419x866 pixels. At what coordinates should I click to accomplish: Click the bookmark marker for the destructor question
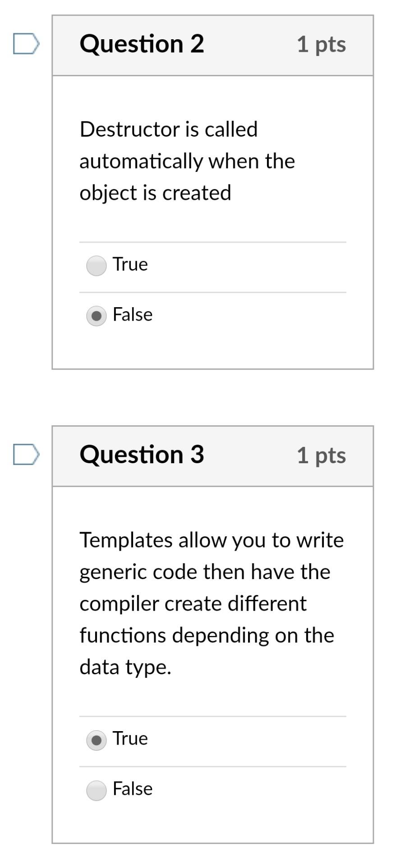point(26,44)
